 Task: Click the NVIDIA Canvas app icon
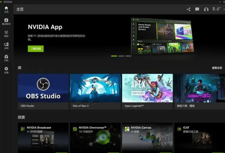[x=127, y=129]
